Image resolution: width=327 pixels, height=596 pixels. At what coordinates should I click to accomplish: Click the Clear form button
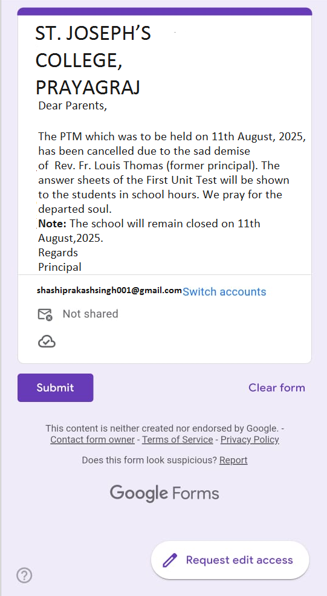tap(277, 387)
